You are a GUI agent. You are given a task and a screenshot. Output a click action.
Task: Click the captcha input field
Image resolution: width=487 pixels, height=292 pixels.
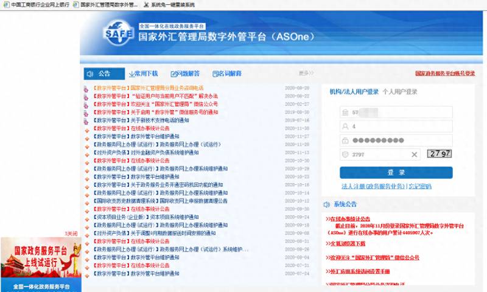[x=380, y=155]
